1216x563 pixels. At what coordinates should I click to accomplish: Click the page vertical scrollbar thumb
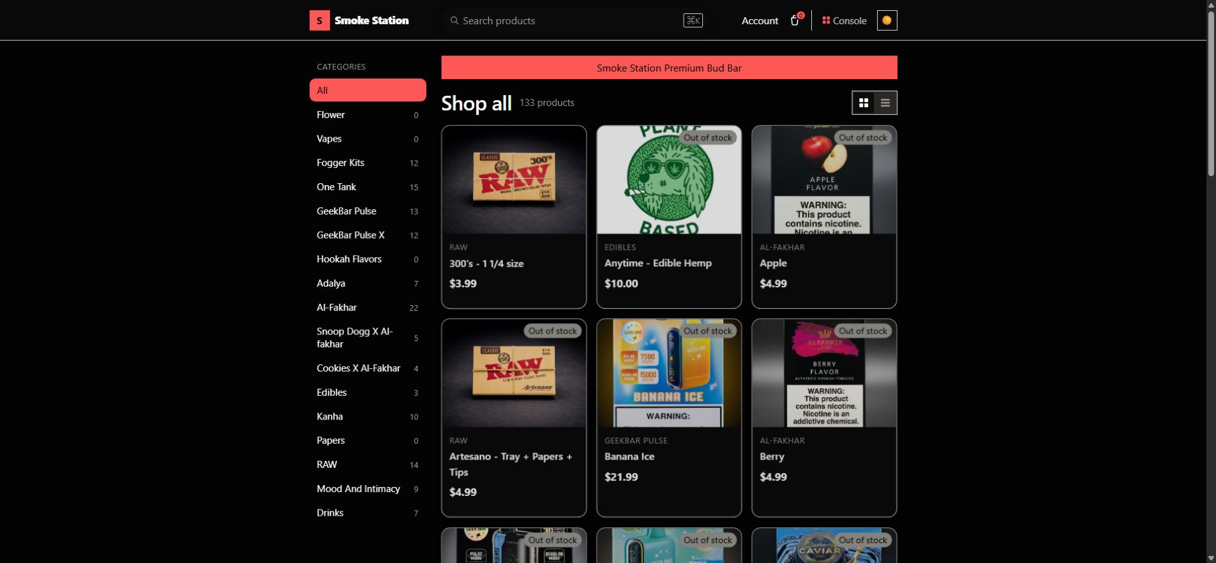[1211, 94]
